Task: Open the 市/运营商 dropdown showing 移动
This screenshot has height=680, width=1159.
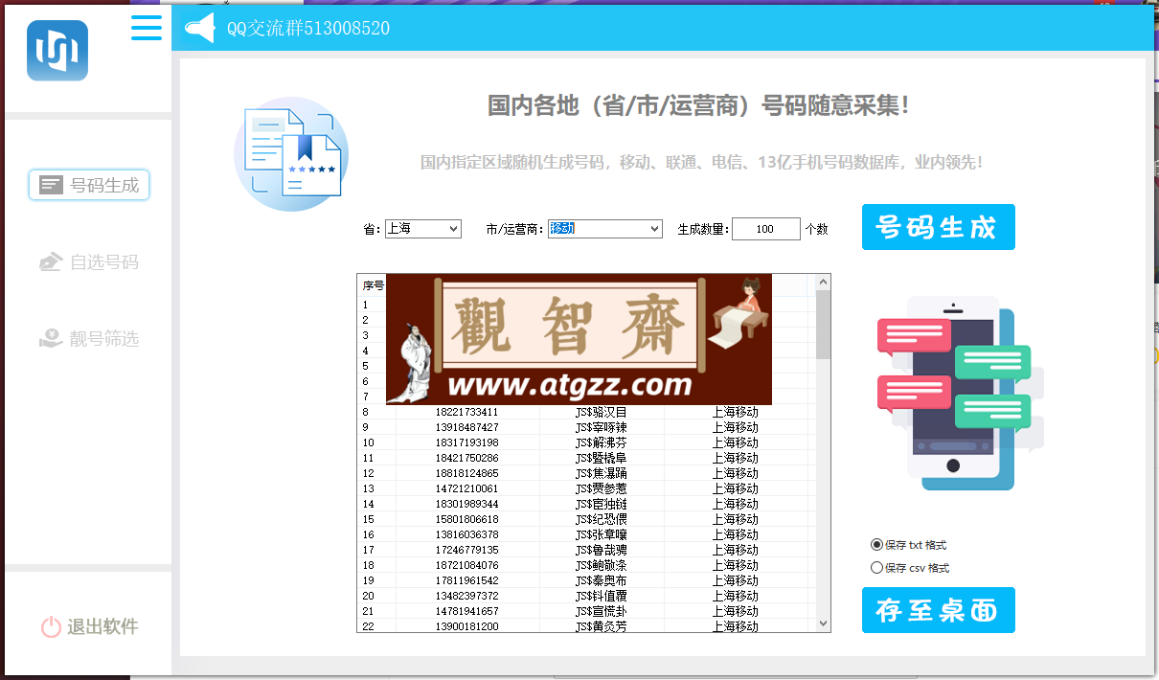Action: click(604, 229)
